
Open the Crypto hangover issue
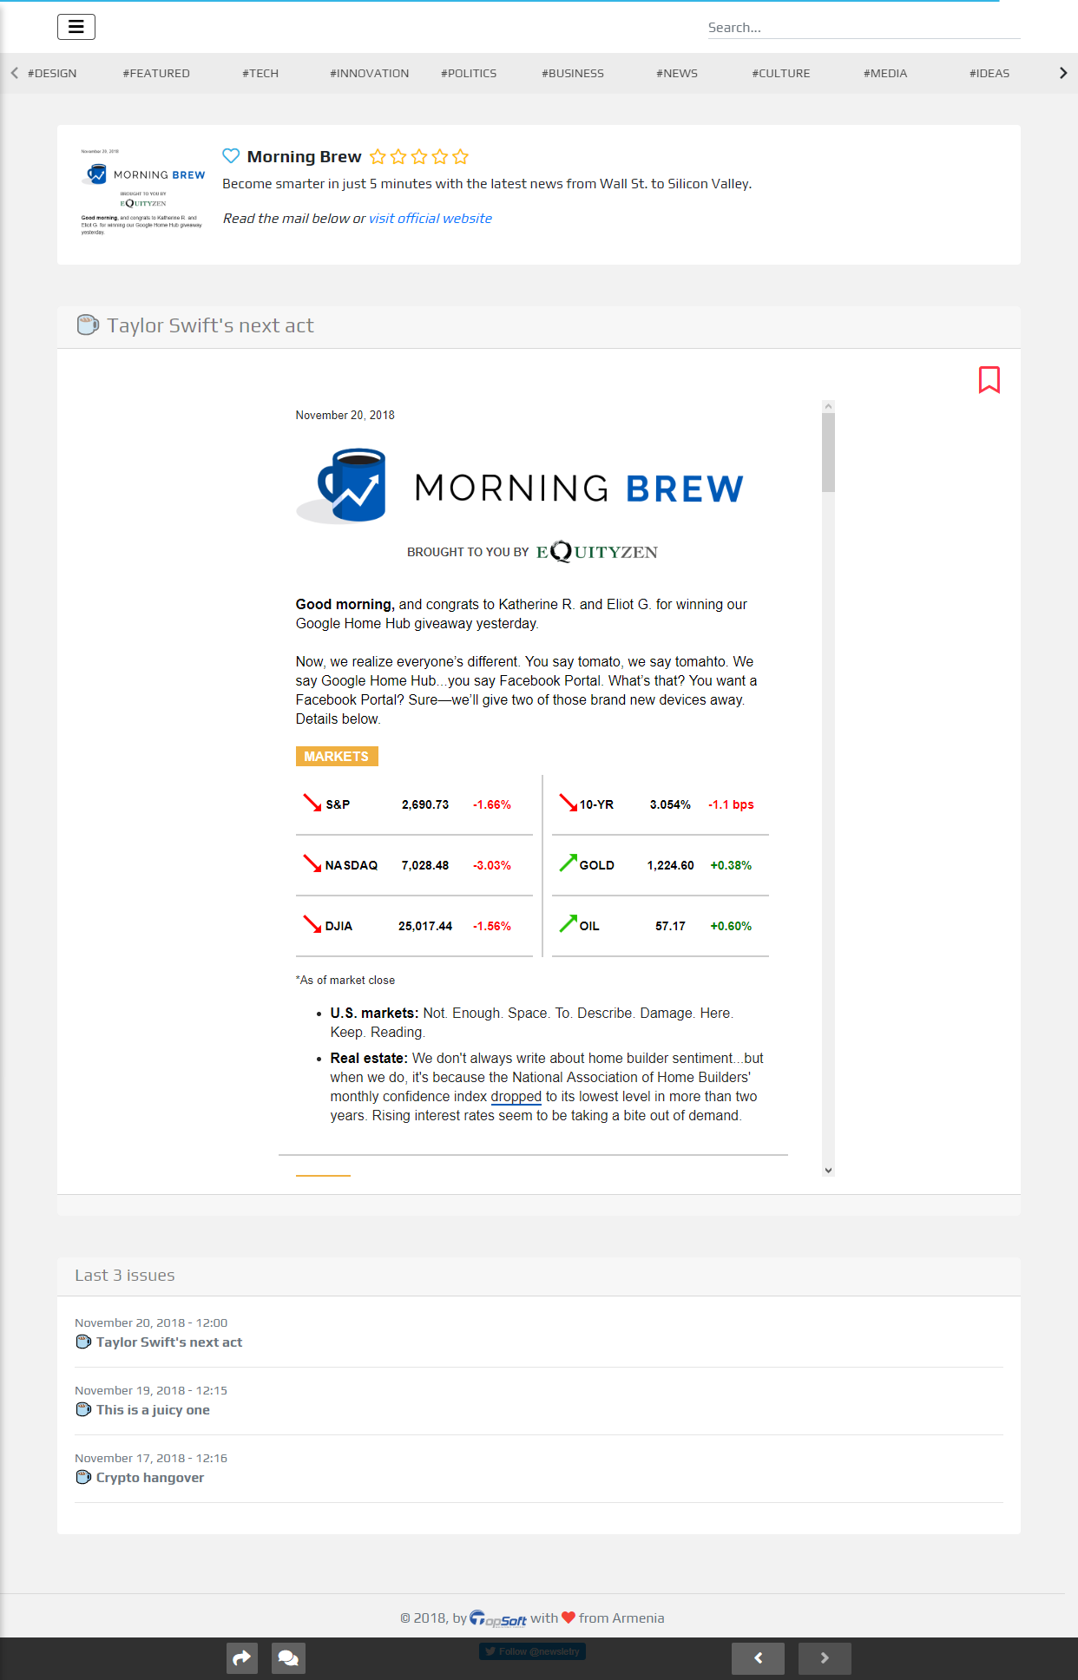tap(150, 1478)
